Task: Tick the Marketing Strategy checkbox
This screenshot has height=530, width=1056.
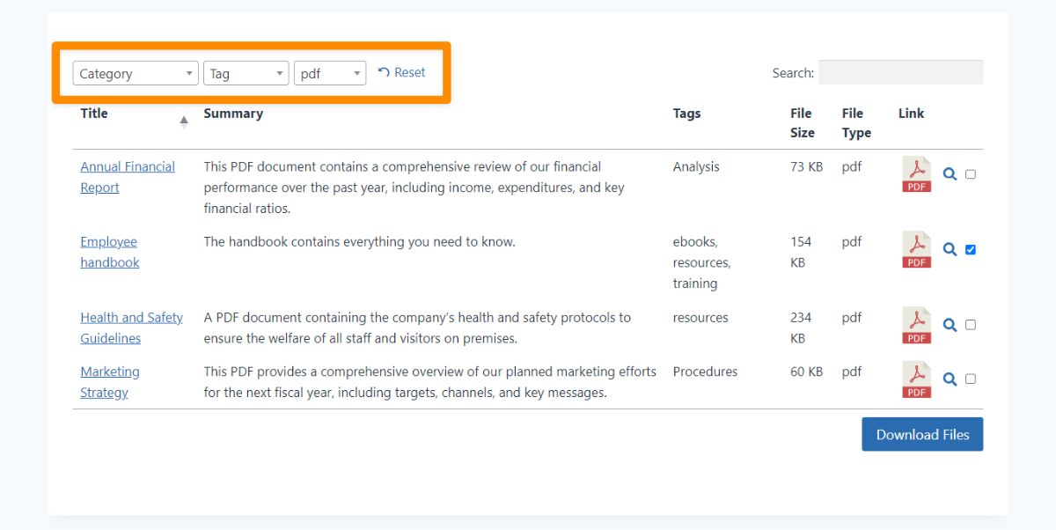Action: click(x=971, y=379)
